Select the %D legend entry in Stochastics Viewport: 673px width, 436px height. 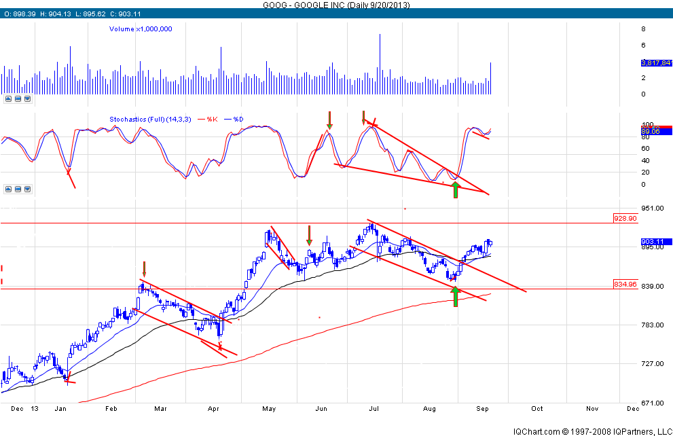[235, 120]
